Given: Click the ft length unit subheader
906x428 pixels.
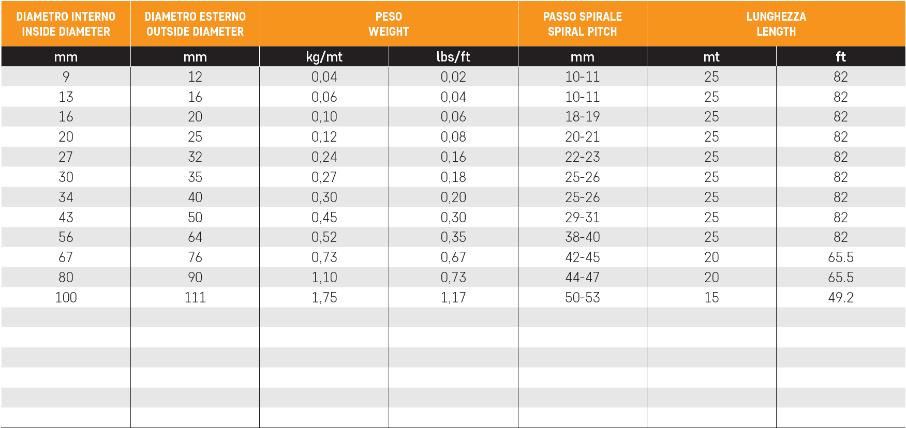Looking at the screenshot, I should [841, 57].
